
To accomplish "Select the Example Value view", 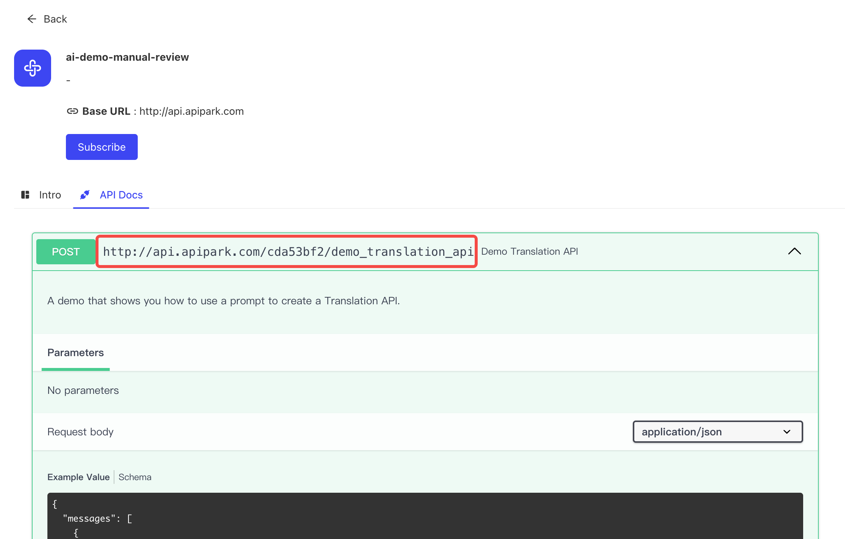I will coord(78,477).
